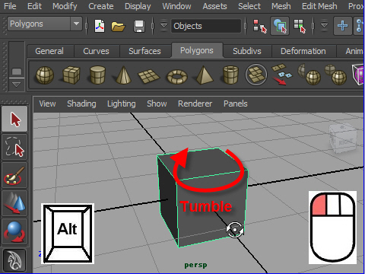Toggle select by hierarchy mode
This screenshot has width=365, height=274.
[x=260, y=26]
